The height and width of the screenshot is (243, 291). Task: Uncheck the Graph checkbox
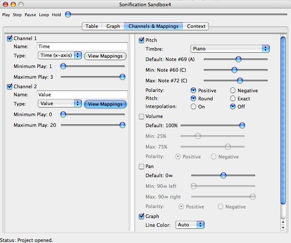tap(141, 216)
